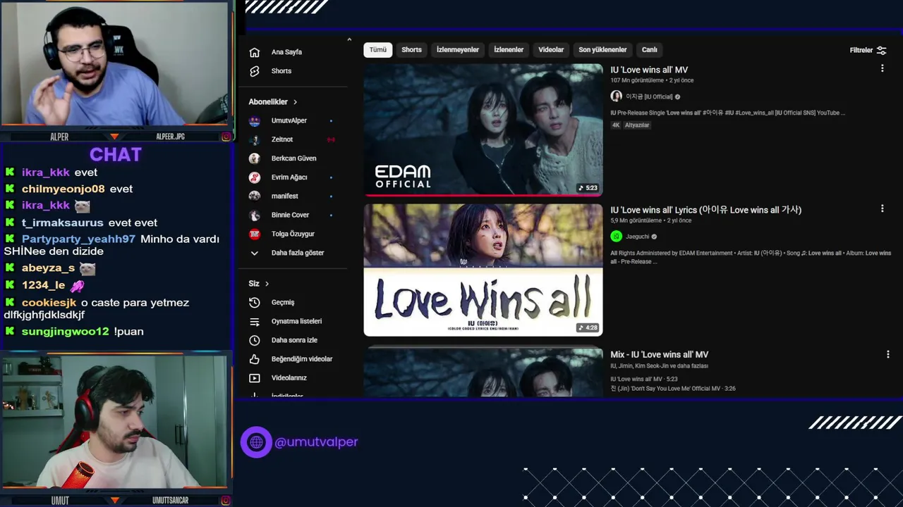The width and height of the screenshot is (903, 507).
Task: Click the 4K badge under first video
Action: (616, 125)
